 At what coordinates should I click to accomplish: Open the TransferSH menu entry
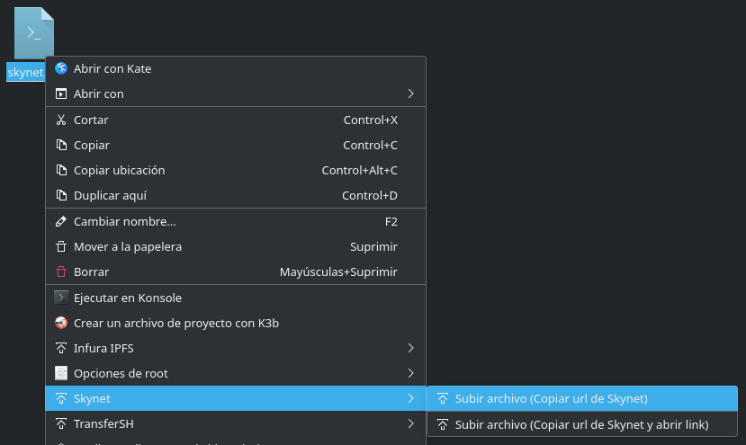[x=236, y=423]
